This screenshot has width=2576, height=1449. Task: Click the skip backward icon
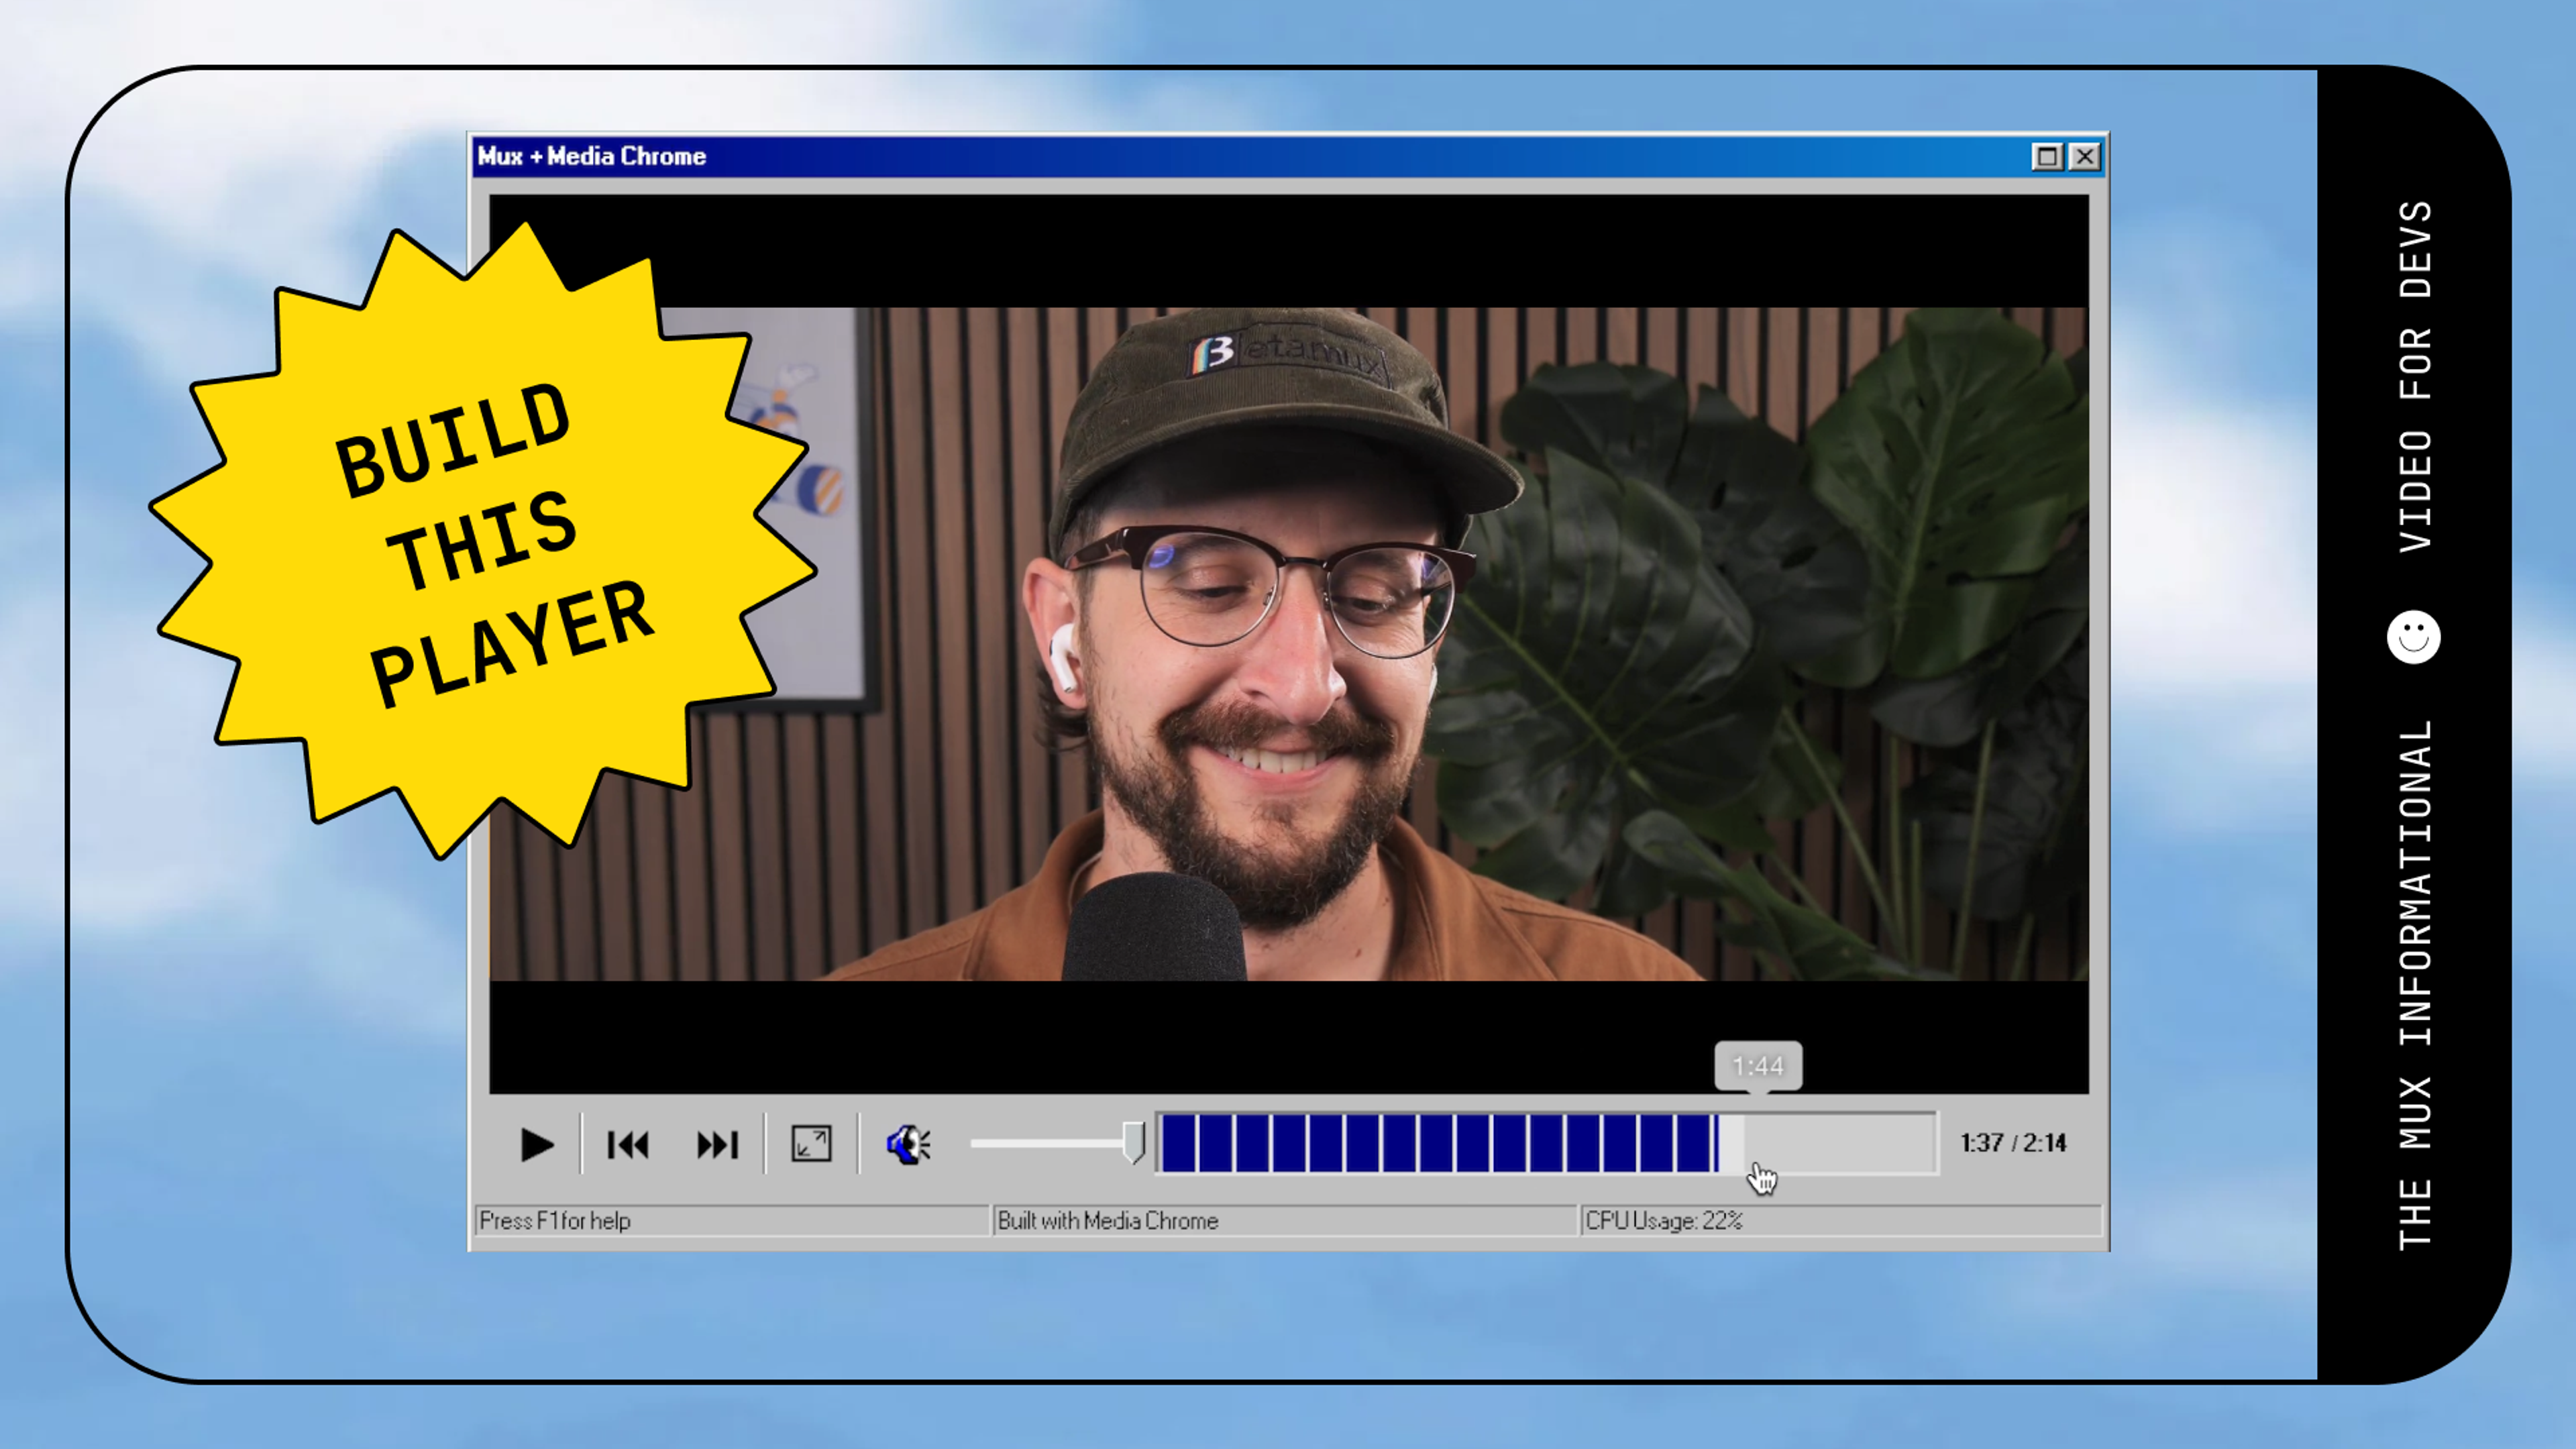628,1144
